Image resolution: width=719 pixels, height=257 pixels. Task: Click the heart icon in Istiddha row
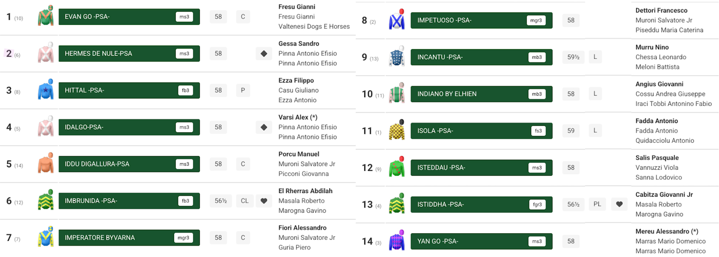(619, 204)
